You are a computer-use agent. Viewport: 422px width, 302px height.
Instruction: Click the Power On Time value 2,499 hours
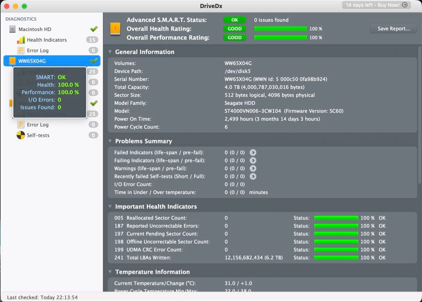[x=272, y=119]
